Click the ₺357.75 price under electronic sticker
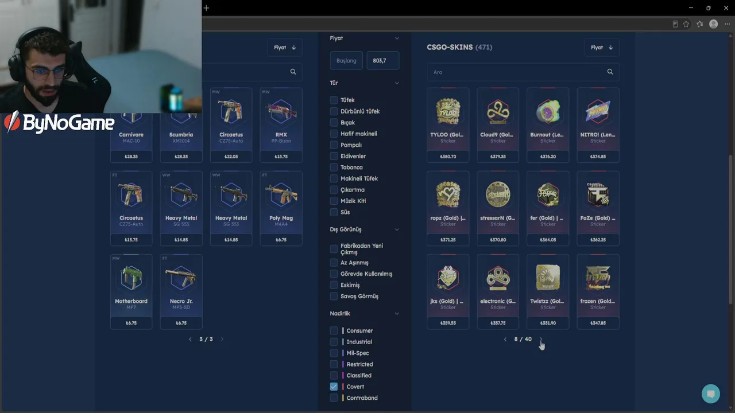Viewport: 735px width, 413px height. (x=498, y=322)
